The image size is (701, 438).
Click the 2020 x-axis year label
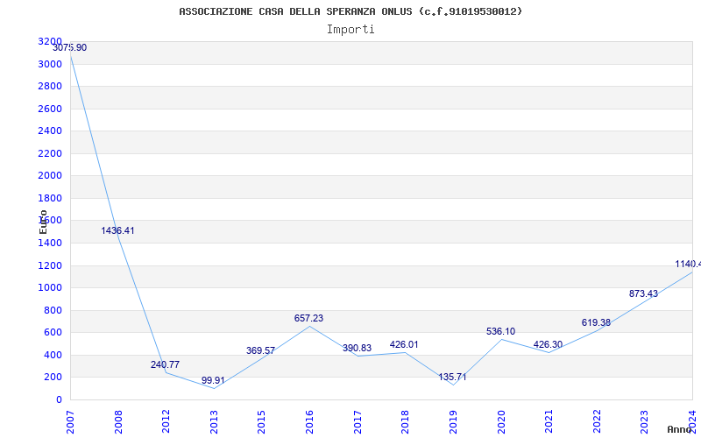click(x=500, y=421)
